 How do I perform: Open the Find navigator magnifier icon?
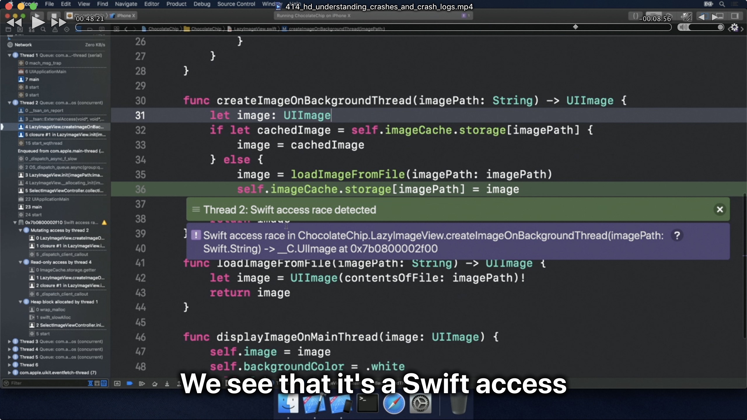tap(43, 29)
